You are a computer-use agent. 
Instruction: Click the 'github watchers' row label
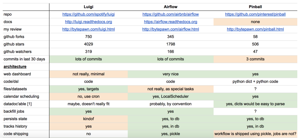pyautogui.click(x=18, y=52)
